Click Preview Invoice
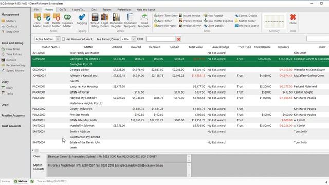 point(190,21)
